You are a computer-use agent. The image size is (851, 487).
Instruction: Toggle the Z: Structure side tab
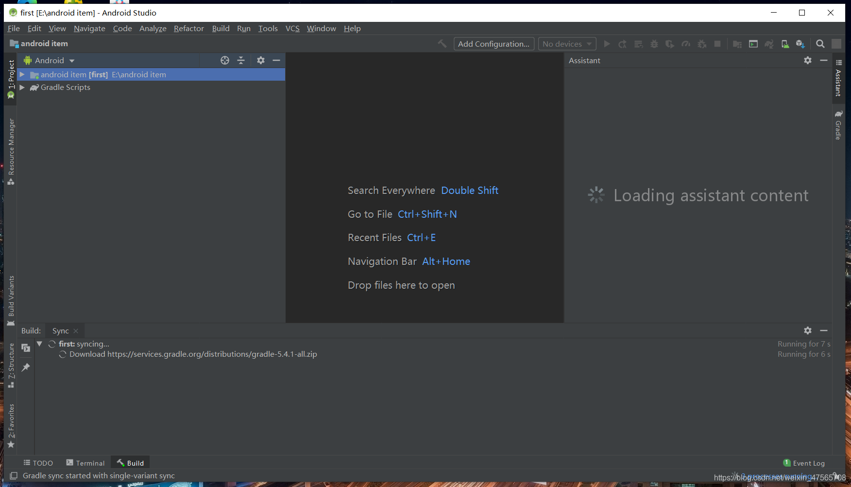point(11,365)
